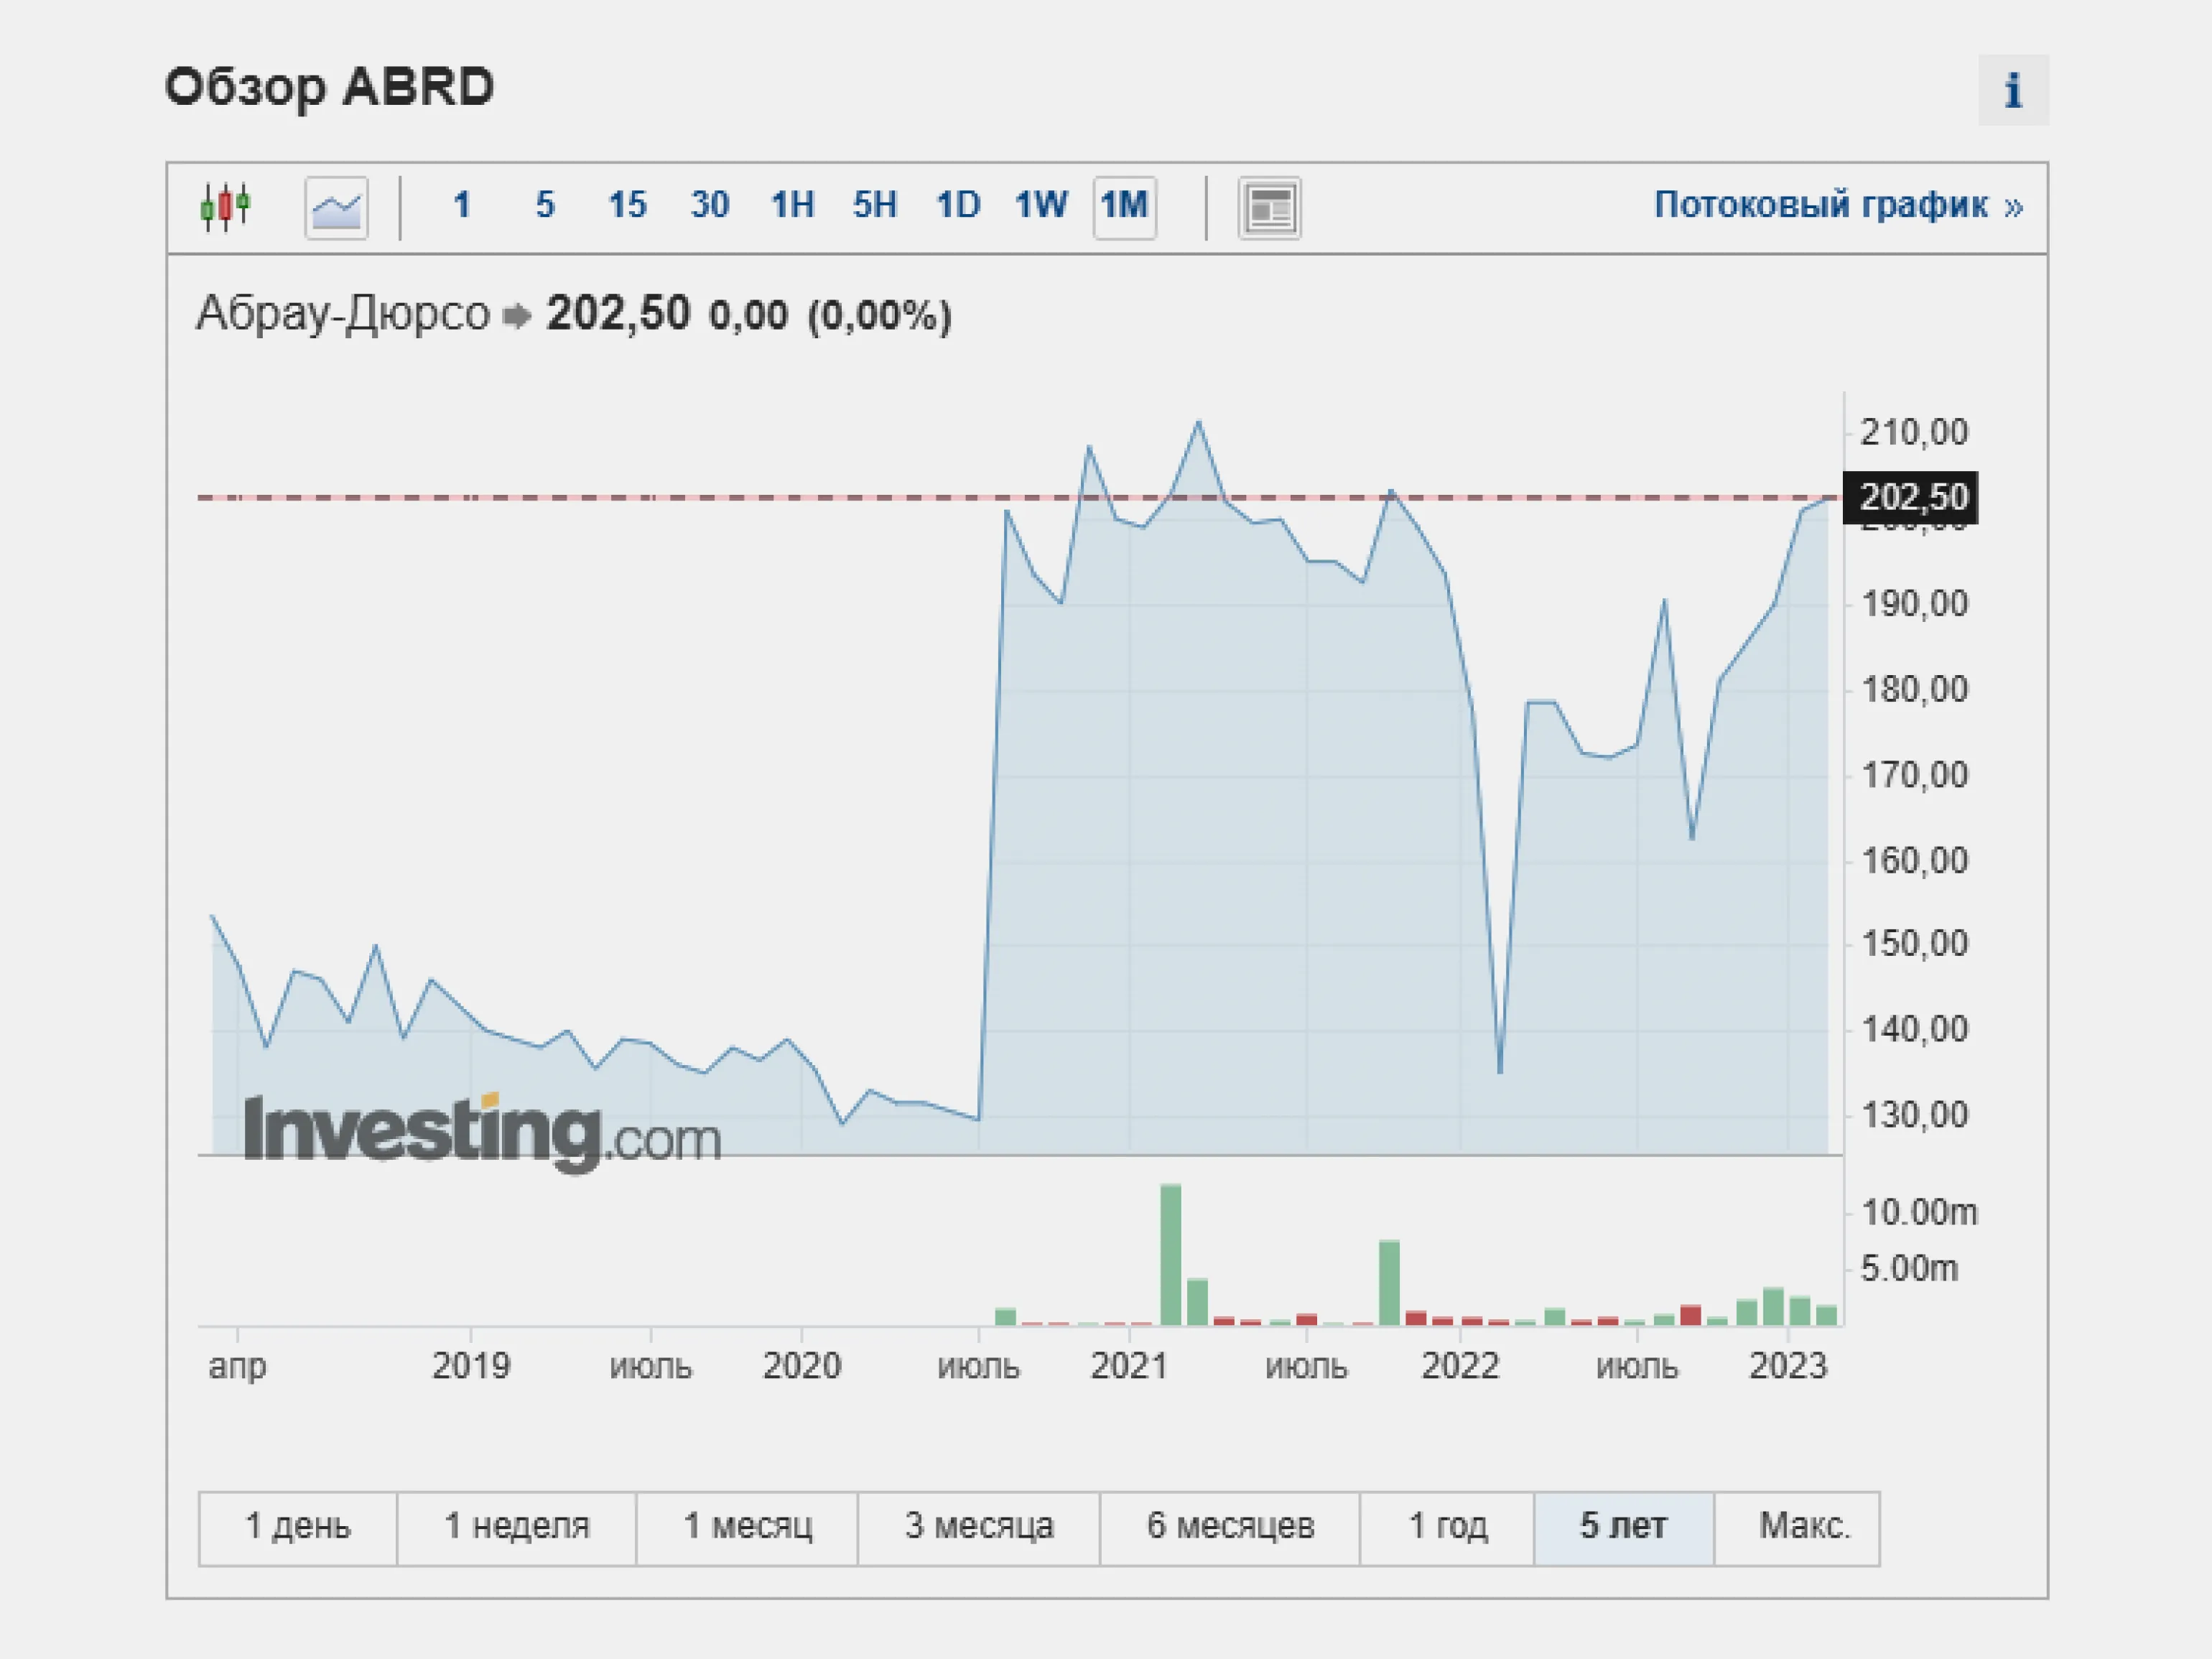The height and width of the screenshot is (1659, 2212).
Task: Select the 5H interval
Action: (x=874, y=206)
